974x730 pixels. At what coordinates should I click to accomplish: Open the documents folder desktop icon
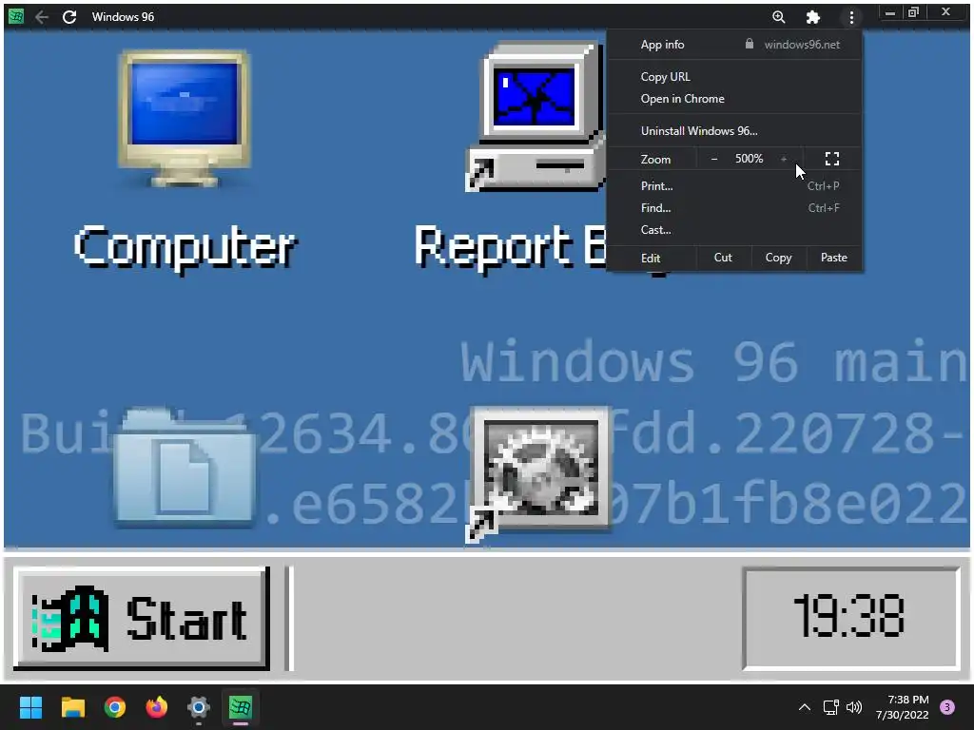(185, 468)
